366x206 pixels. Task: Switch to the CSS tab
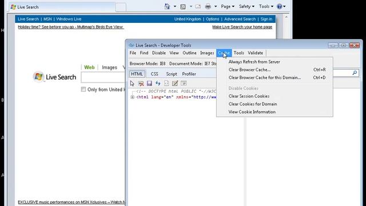click(154, 74)
